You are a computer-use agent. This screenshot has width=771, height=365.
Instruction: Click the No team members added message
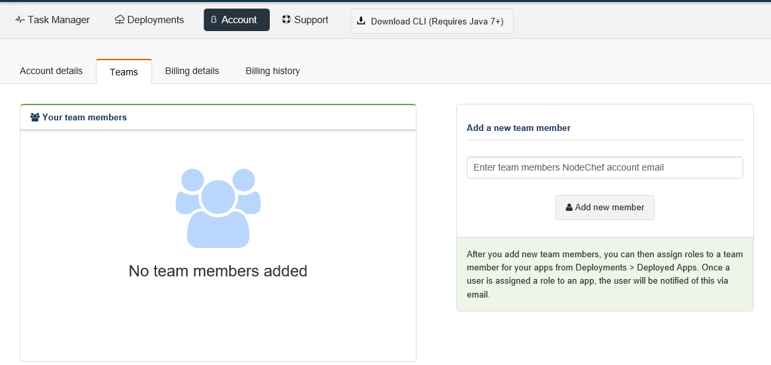(x=218, y=271)
